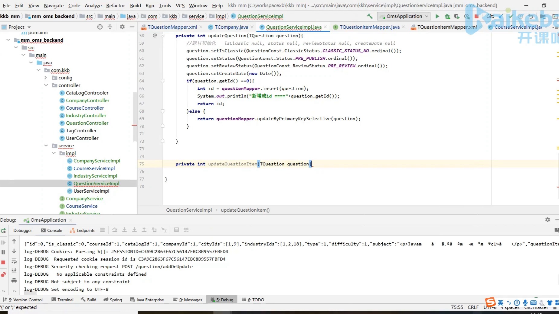
Task: Close OmsApplication debug session tab
Action: (x=70, y=220)
